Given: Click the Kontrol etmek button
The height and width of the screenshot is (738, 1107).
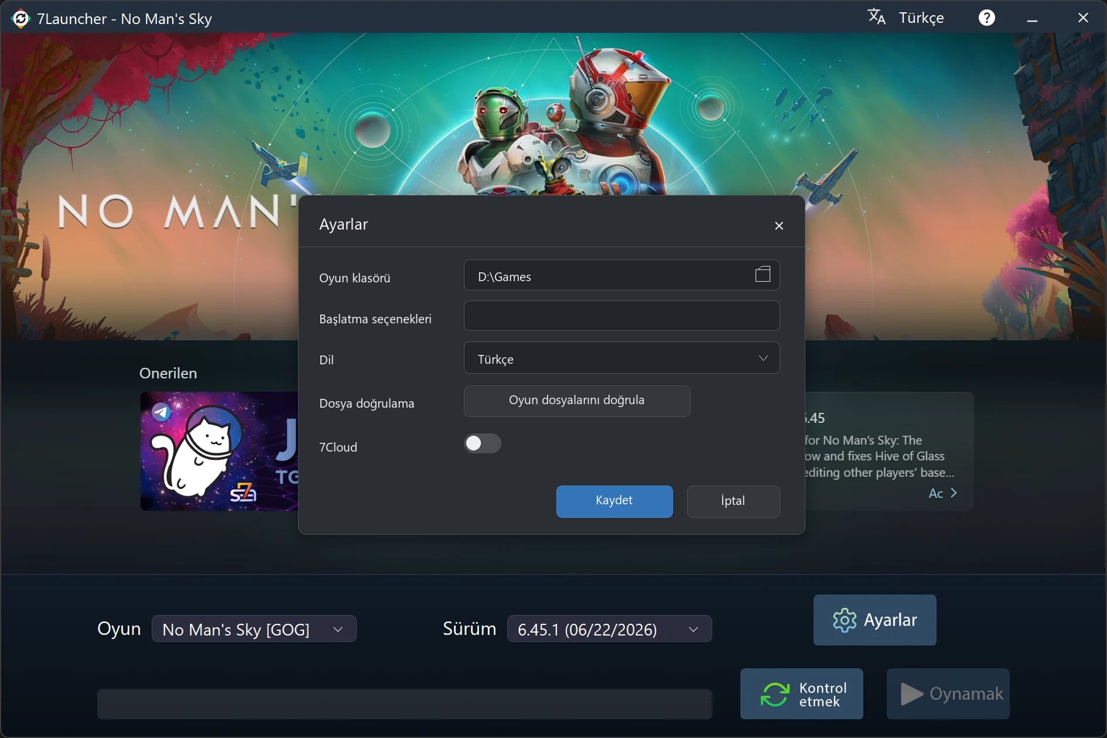Looking at the screenshot, I should click(x=802, y=694).
